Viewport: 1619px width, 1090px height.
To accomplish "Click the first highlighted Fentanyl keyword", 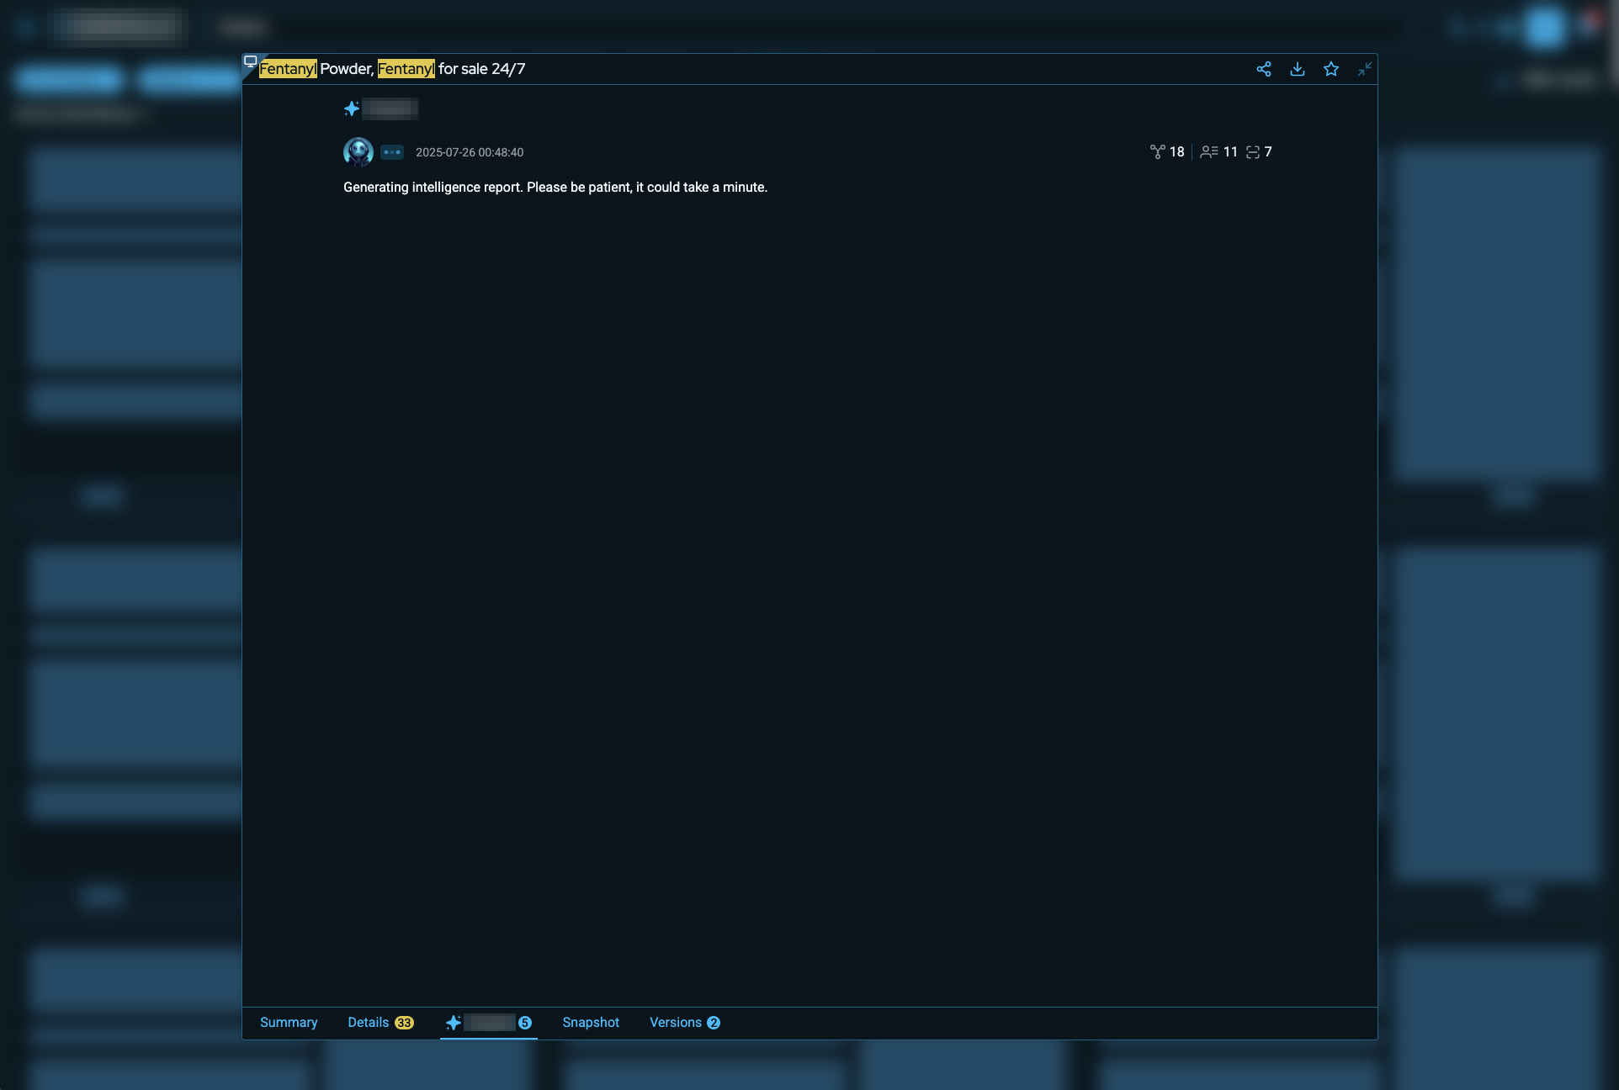I will click(x=288, y=69).
